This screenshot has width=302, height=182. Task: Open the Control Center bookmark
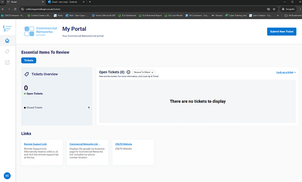click(39, 16)
